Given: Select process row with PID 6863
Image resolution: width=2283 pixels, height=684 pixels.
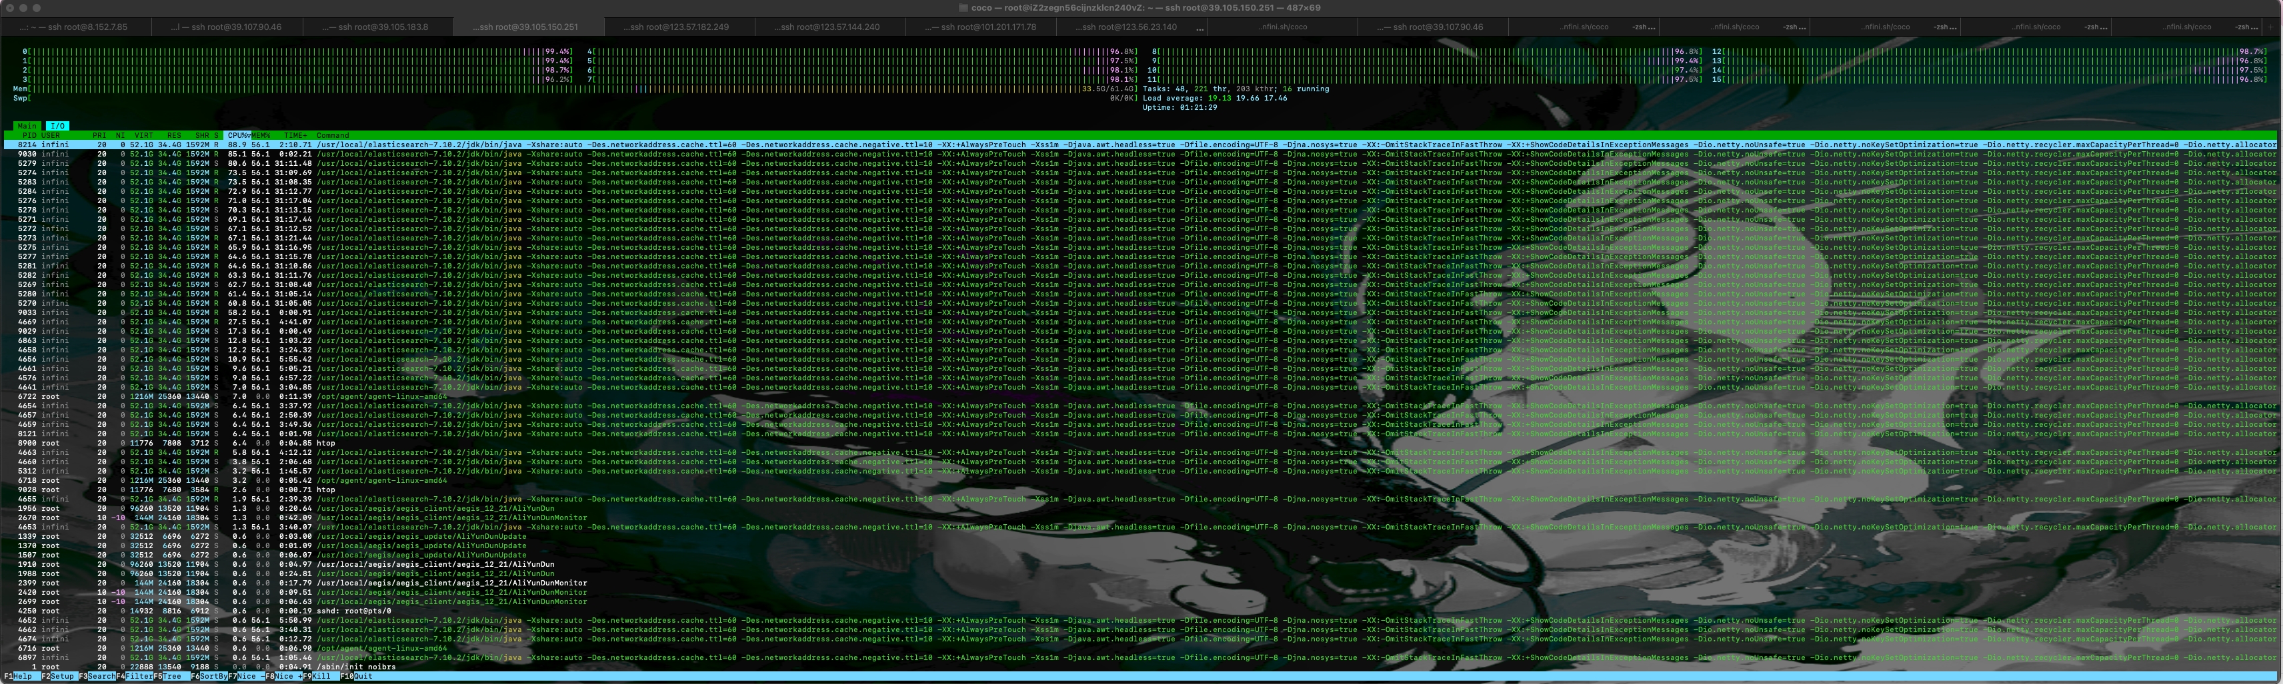Looking at the screenshot, I should (1141, 340).
